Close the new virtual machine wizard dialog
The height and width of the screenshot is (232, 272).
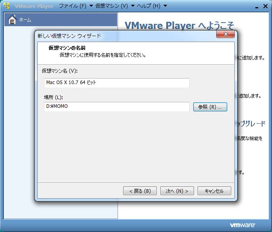pos(226,34)
